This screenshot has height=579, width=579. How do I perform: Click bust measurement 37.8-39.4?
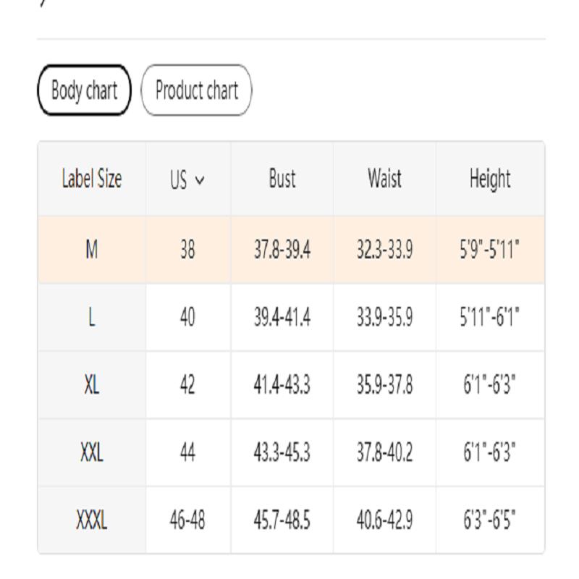pyautogui.click(x=282, y=250)
